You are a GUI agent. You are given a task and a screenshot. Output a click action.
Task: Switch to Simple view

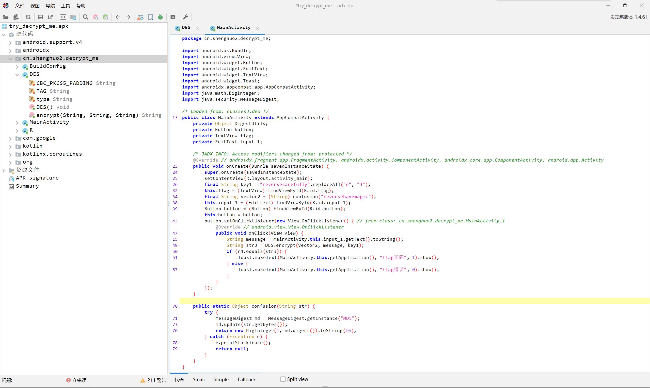click(221, 379)
